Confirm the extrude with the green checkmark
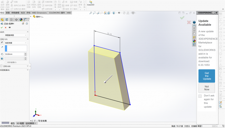This screenshot has width=225, height=128. tap(2, 28)
